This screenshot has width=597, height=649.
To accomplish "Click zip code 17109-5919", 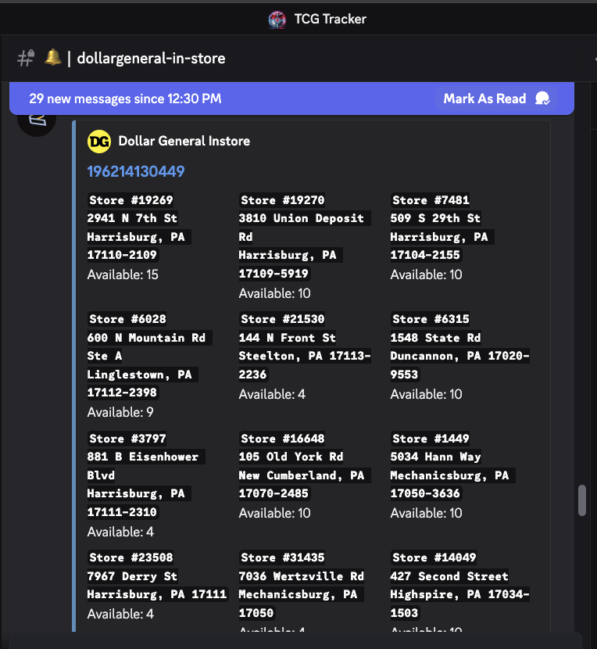I will 273,273.
